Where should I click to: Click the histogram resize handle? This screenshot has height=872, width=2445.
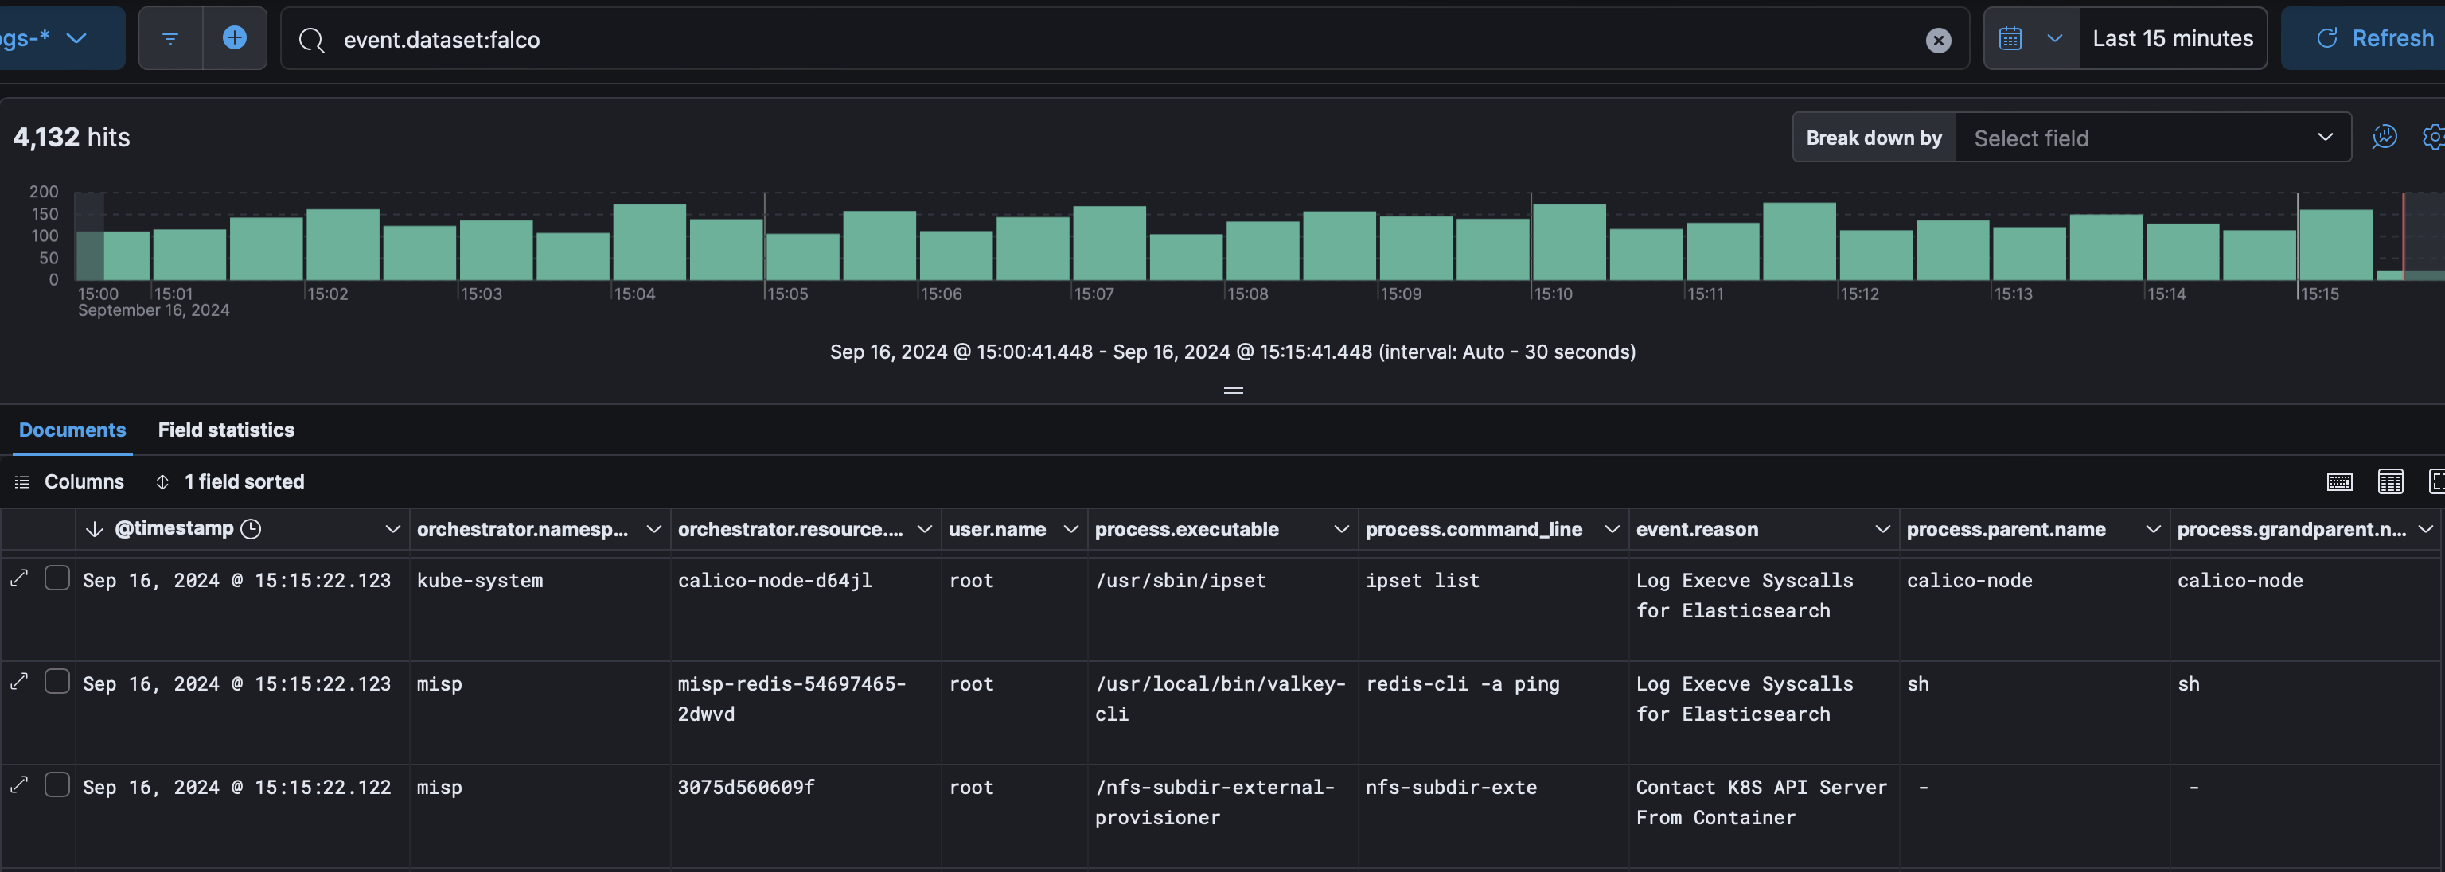click(1233, 390)
